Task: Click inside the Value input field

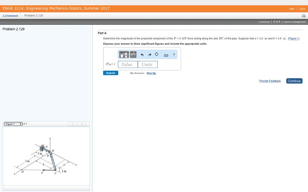Action: [128, 64]
